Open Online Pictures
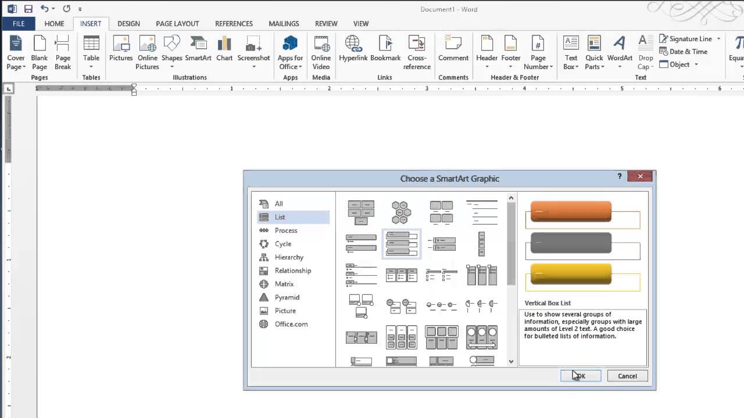 (148, 53)
